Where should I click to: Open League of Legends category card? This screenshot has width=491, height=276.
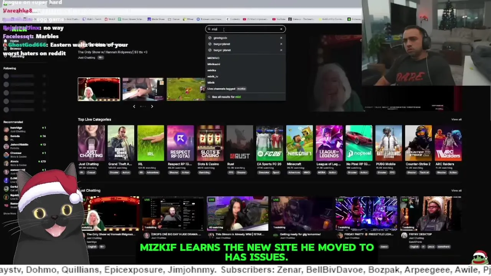(329, 143)
